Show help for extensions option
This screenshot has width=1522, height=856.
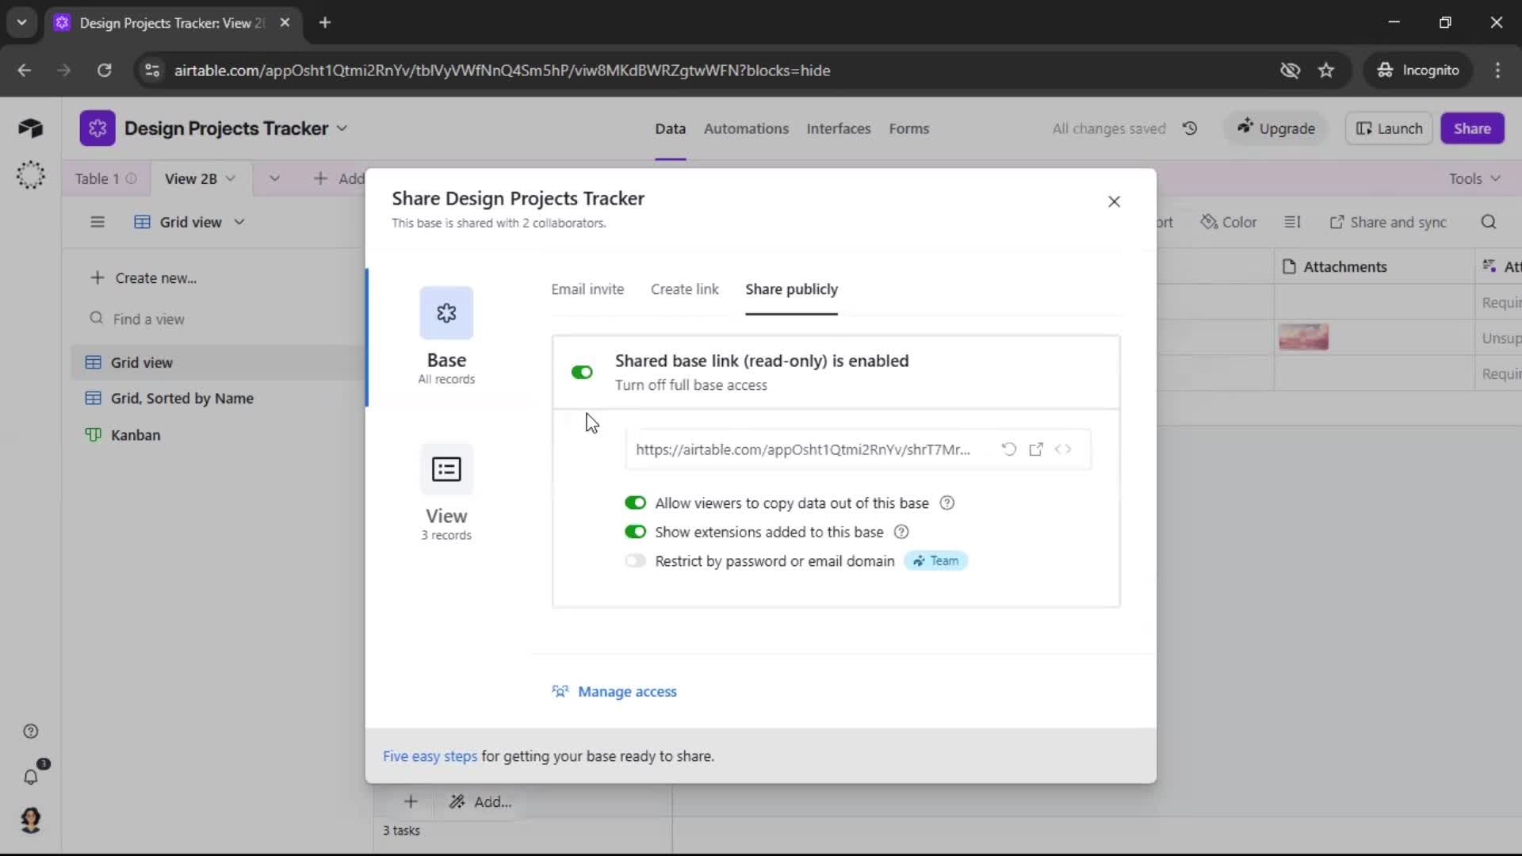(901, 532)
